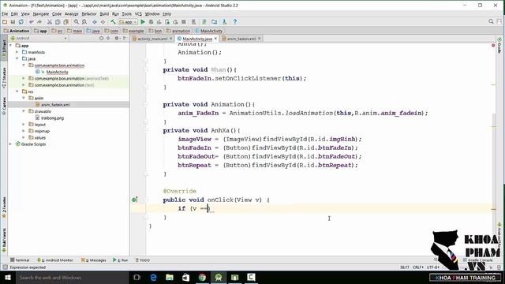Open the Build menu

pos(104,14)
